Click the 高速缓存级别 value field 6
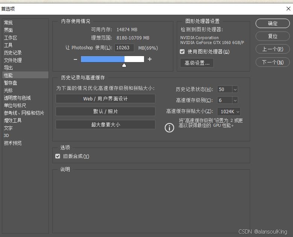Screen dimensions: 293x237 click(225, 100)
